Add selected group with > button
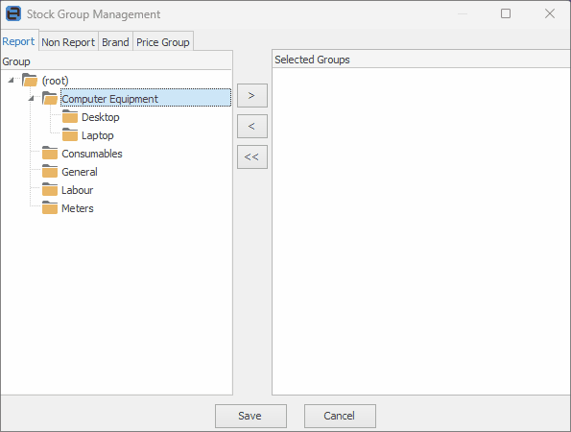This screenshot has height=432, width=571. [252, 95]
